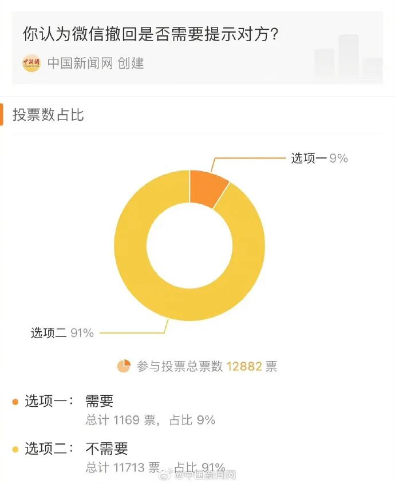Click the total vote count 12882
The width and height of the screenshot is (395, 484).
244,366
